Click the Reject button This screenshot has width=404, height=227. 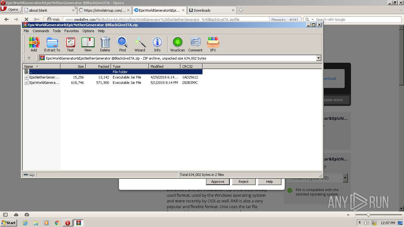243,182
